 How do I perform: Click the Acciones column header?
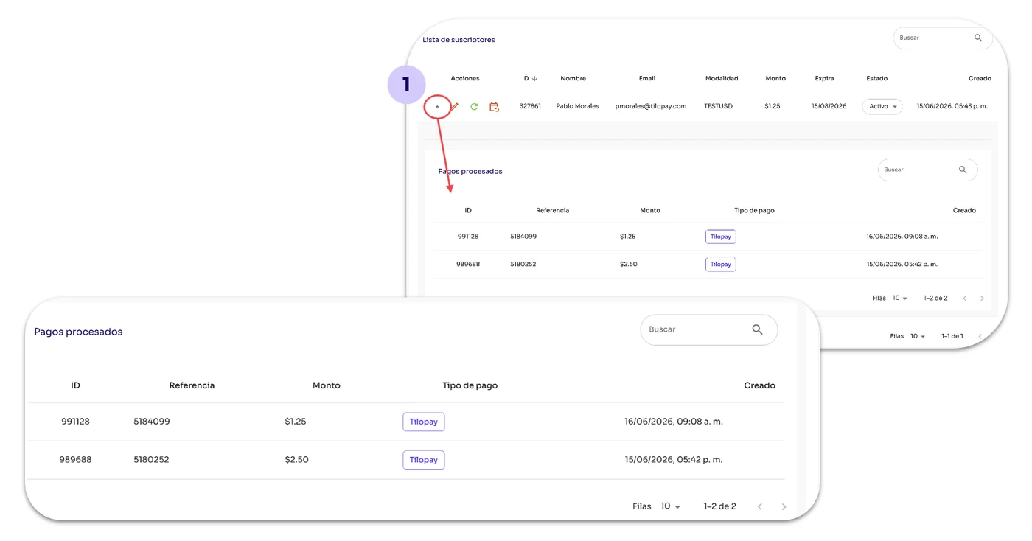pos(465,78)
